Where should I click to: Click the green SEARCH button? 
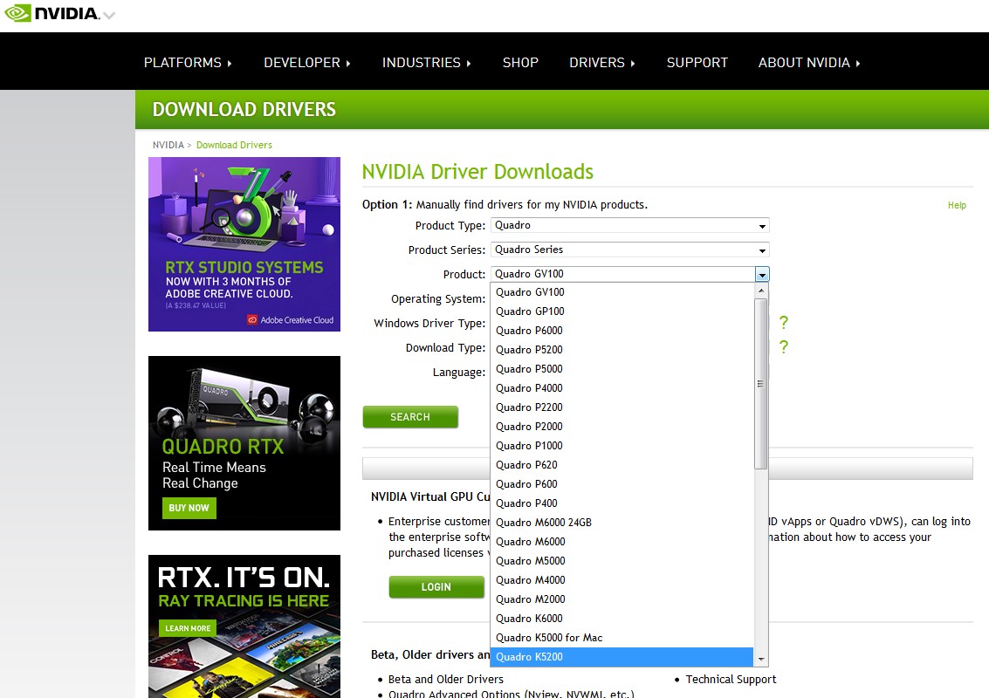[x=410, y=417]
